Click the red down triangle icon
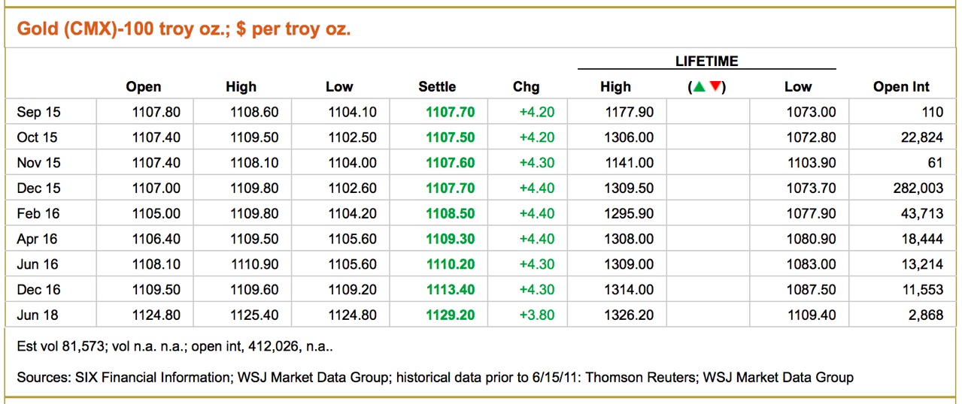The height and width of the screenshot is (404, 962). point(715,87)
